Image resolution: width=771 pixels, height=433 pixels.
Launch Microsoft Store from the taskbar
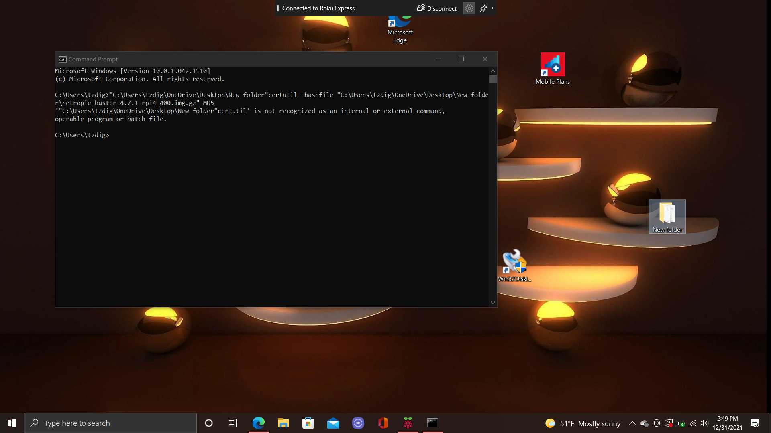click(308, 423)
